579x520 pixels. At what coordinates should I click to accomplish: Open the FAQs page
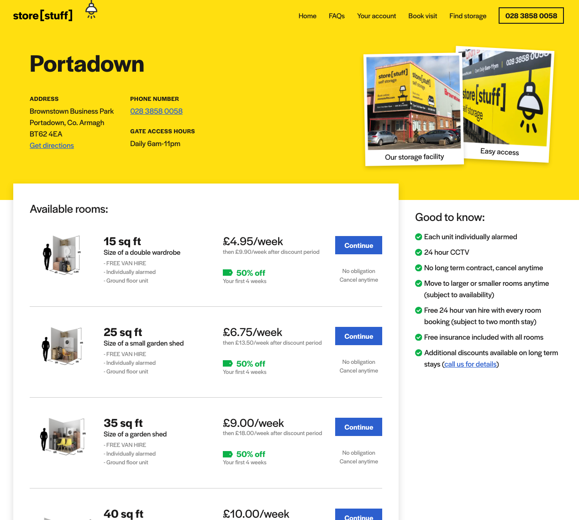(x=337, y=16)
